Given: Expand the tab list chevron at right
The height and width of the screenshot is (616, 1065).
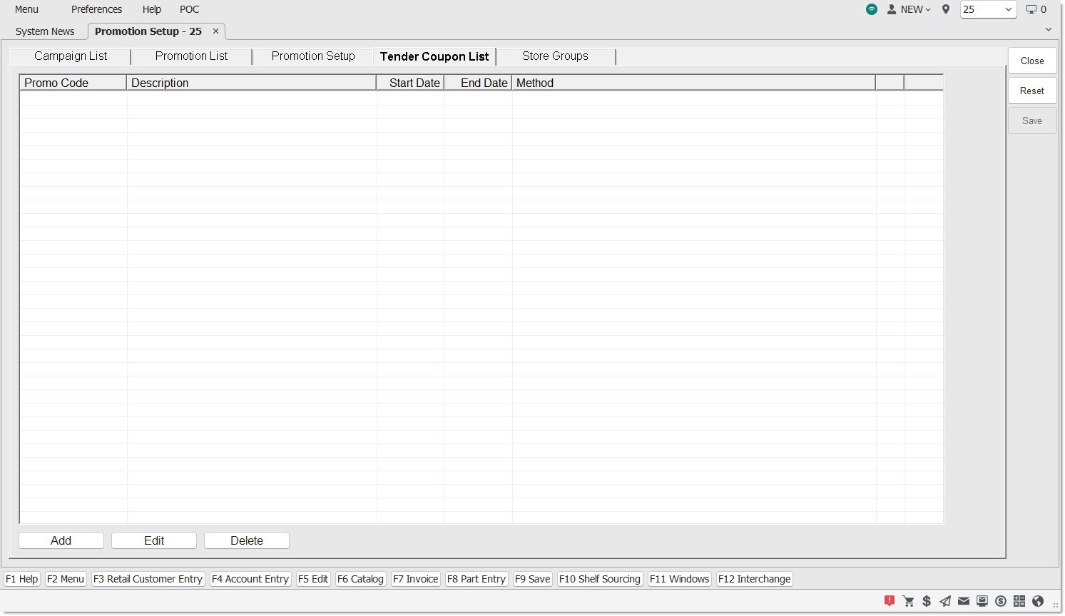Looking at the screenshot, I should click(1048, 29).
